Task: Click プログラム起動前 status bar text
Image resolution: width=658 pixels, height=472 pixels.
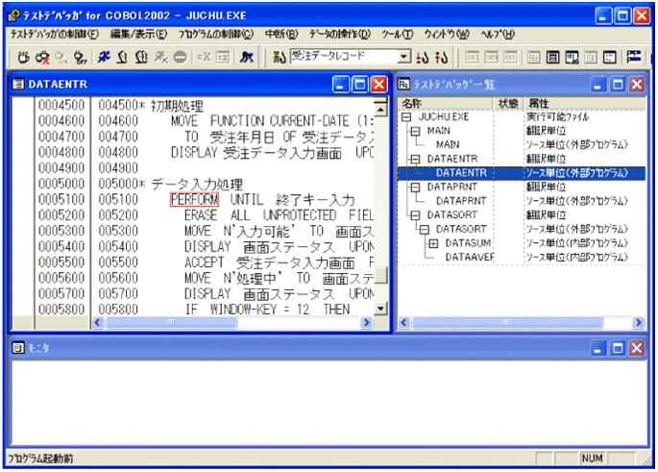Action: coord(40,459)
